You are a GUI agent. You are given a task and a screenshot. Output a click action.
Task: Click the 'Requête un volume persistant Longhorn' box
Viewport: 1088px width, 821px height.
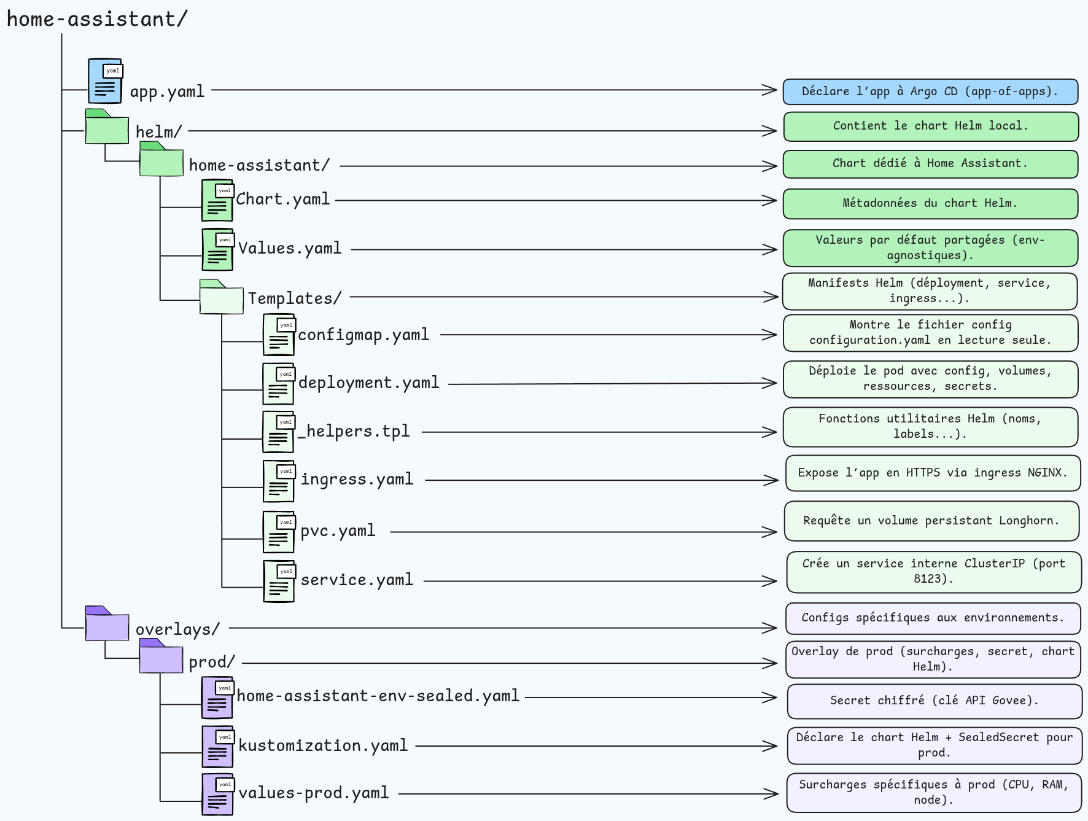(931, 521)
